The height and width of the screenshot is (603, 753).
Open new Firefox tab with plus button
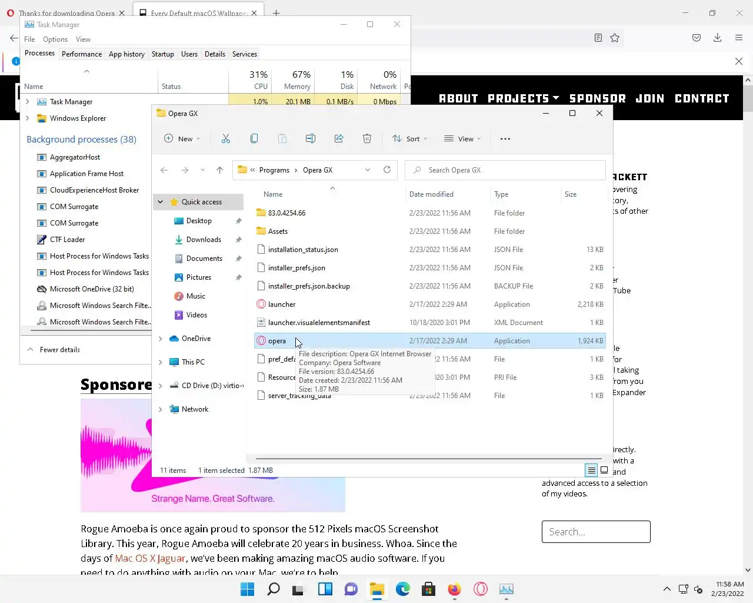tap(276, 12)
